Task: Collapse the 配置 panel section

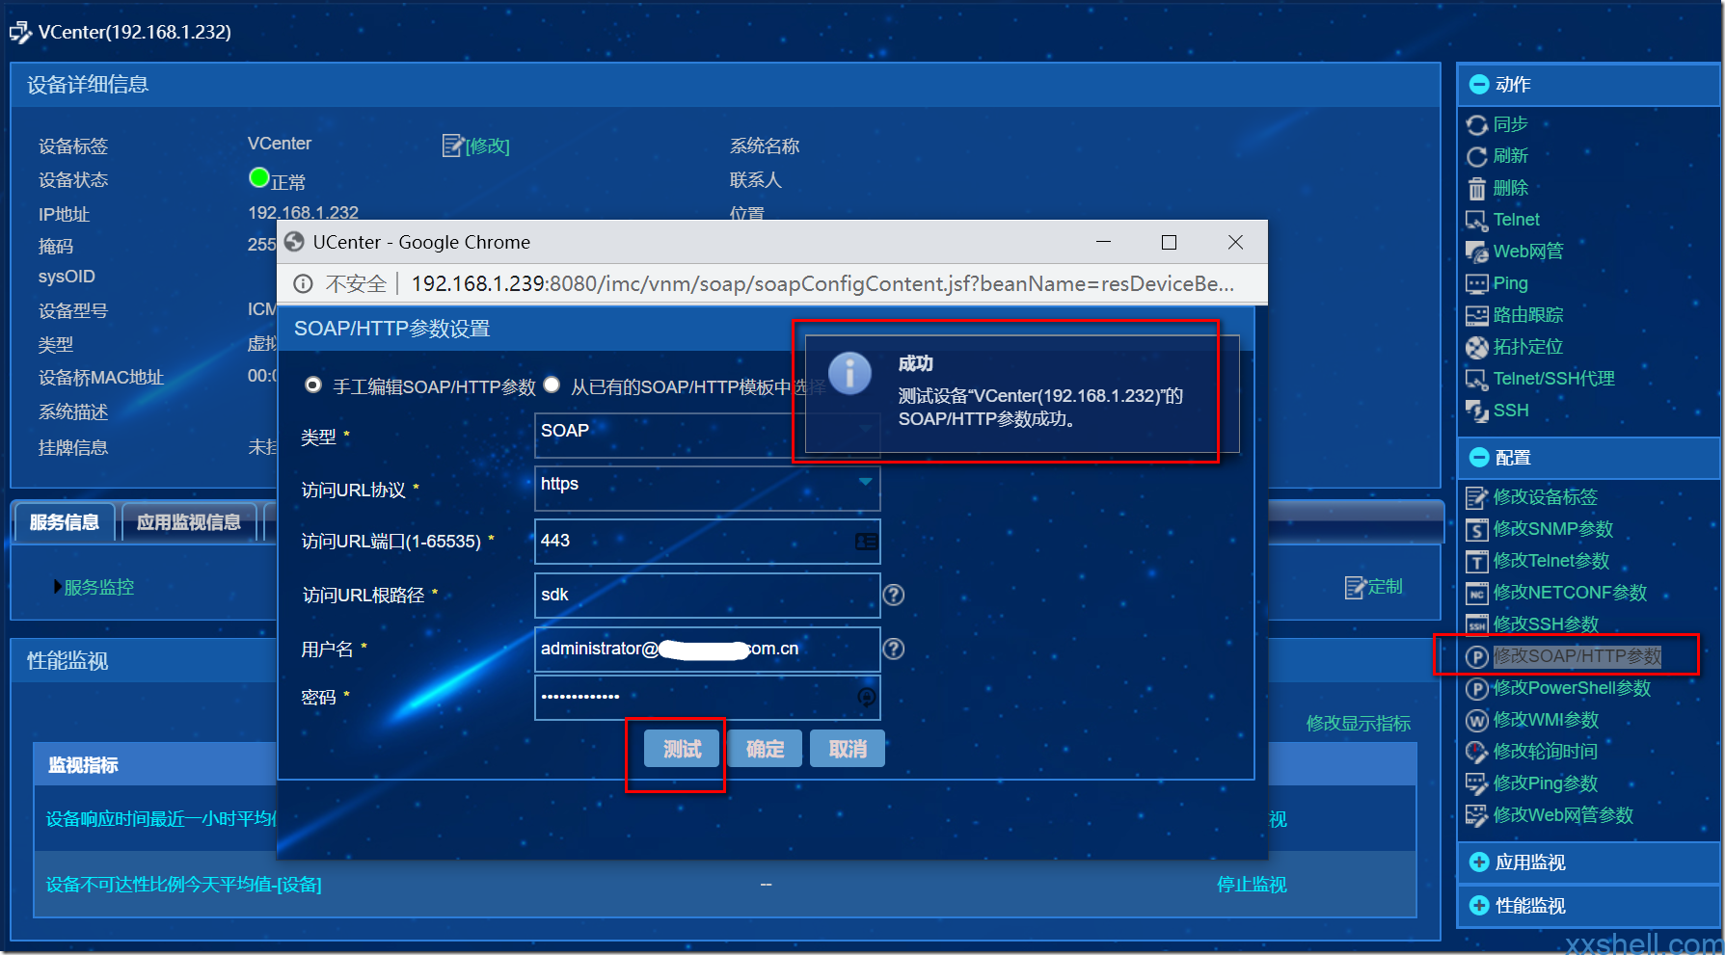Action: [1479, 458]
